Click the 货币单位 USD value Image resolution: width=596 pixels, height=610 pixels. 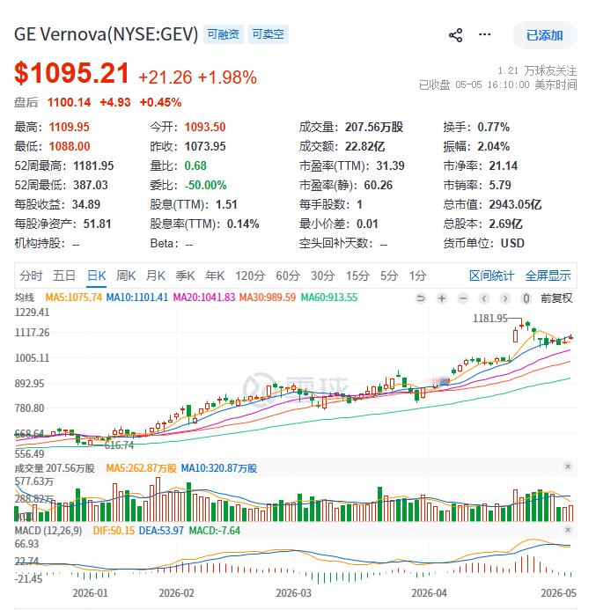pos(512,244)
